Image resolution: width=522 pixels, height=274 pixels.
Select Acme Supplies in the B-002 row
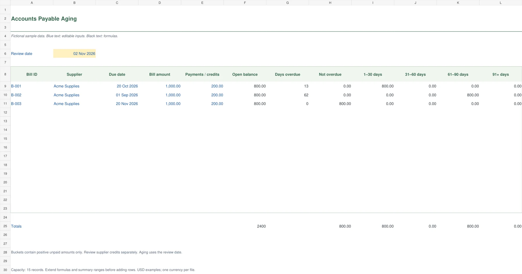[x=74, y=95]
